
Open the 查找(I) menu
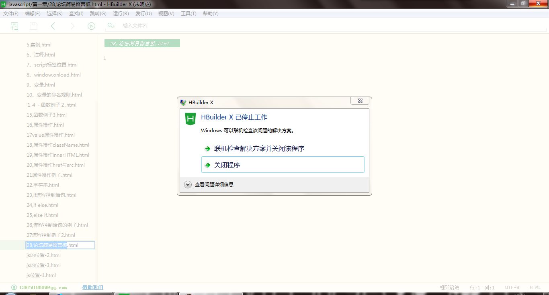pyautogui.click(x=76, y=14)
